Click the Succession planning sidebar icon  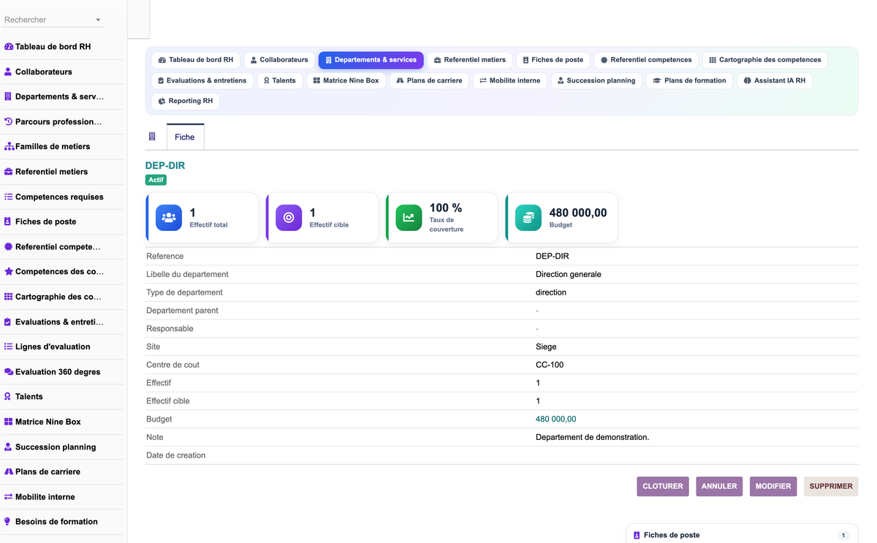click(8, 447)
